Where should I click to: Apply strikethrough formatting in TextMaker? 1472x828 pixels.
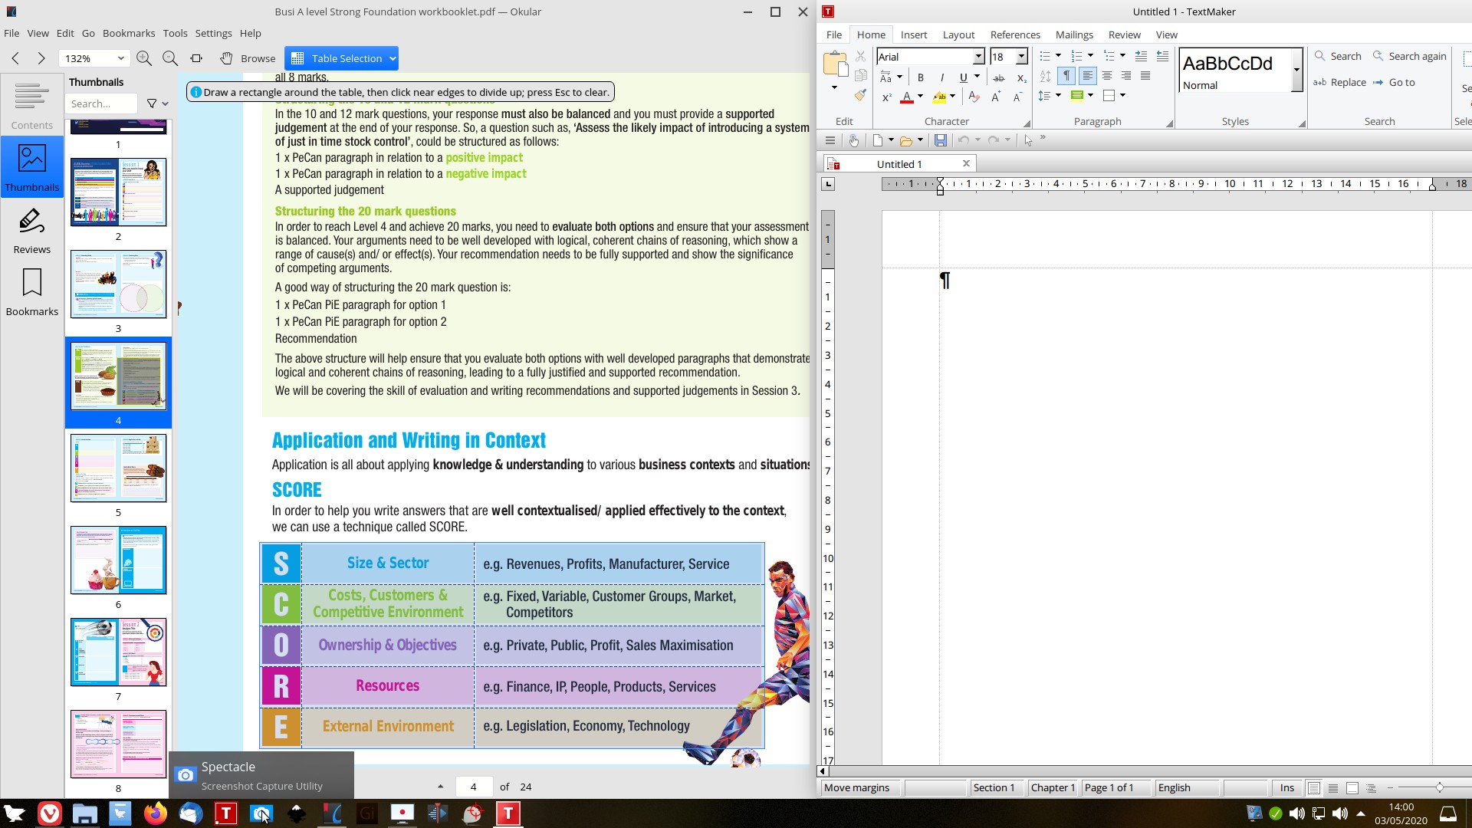(998, 77)
